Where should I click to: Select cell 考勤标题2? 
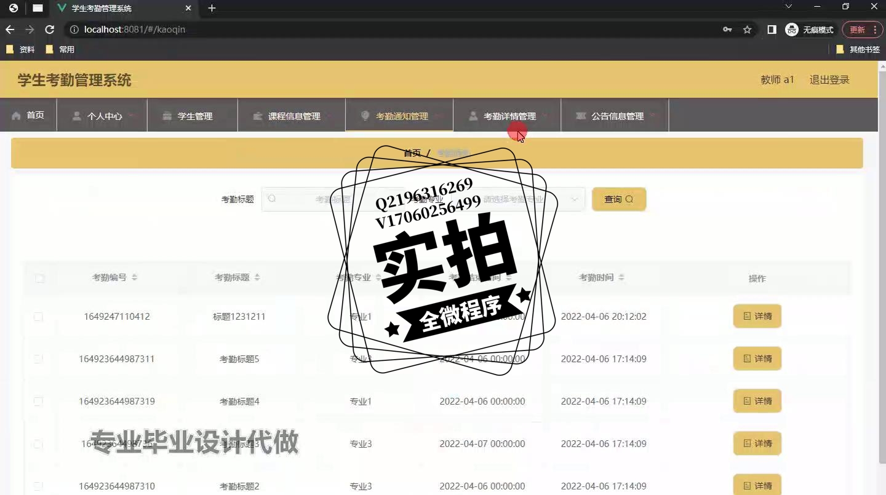(239, 486)
